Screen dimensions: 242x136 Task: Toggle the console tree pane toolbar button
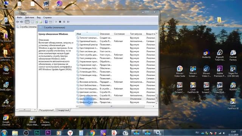27,22
